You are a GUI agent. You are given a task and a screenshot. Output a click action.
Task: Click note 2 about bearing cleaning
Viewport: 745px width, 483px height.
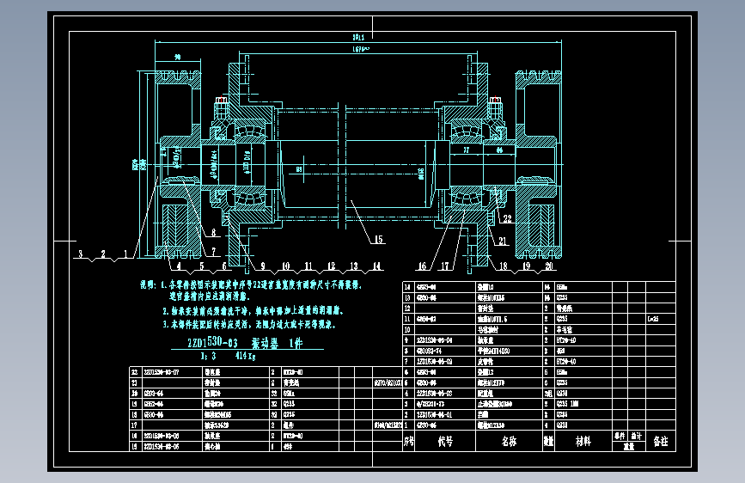[253, 311]
